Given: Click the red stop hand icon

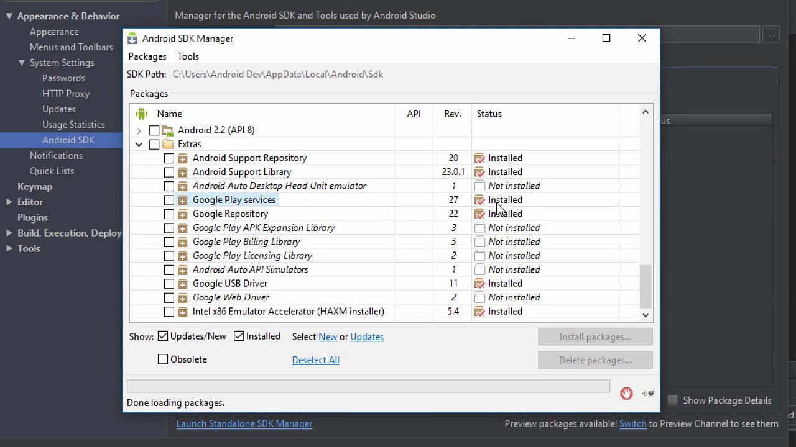Looking at the screenshot, I should tap(626, 394).
